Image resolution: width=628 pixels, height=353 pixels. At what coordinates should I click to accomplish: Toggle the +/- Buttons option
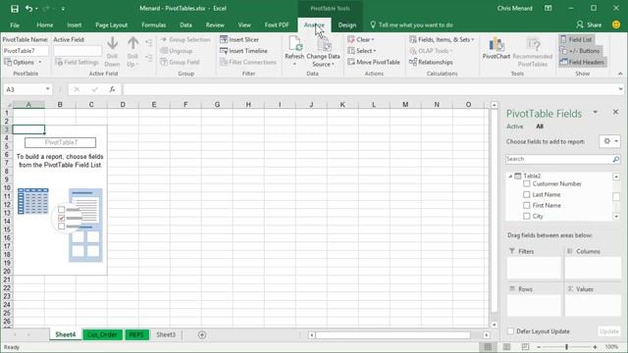tap(580, 51)
